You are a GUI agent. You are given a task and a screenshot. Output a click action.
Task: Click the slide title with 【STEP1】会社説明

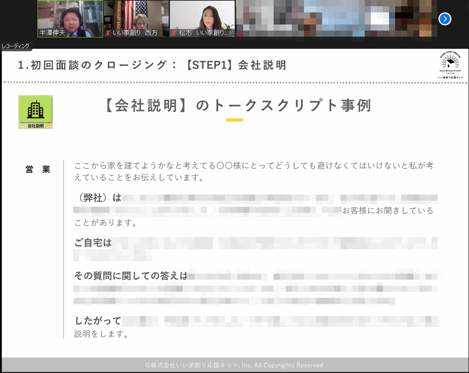[x=152, y=65]
